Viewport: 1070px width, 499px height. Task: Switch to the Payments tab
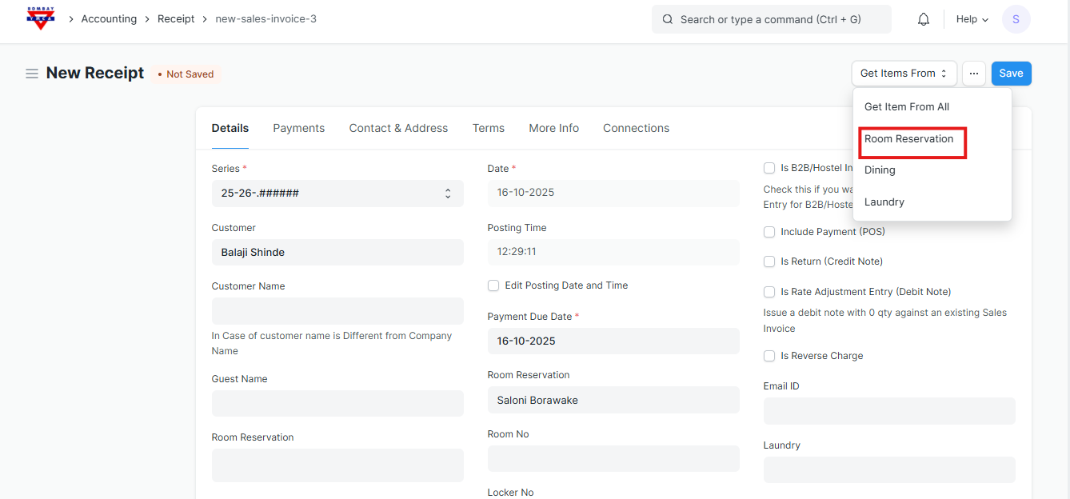point(298,128)
